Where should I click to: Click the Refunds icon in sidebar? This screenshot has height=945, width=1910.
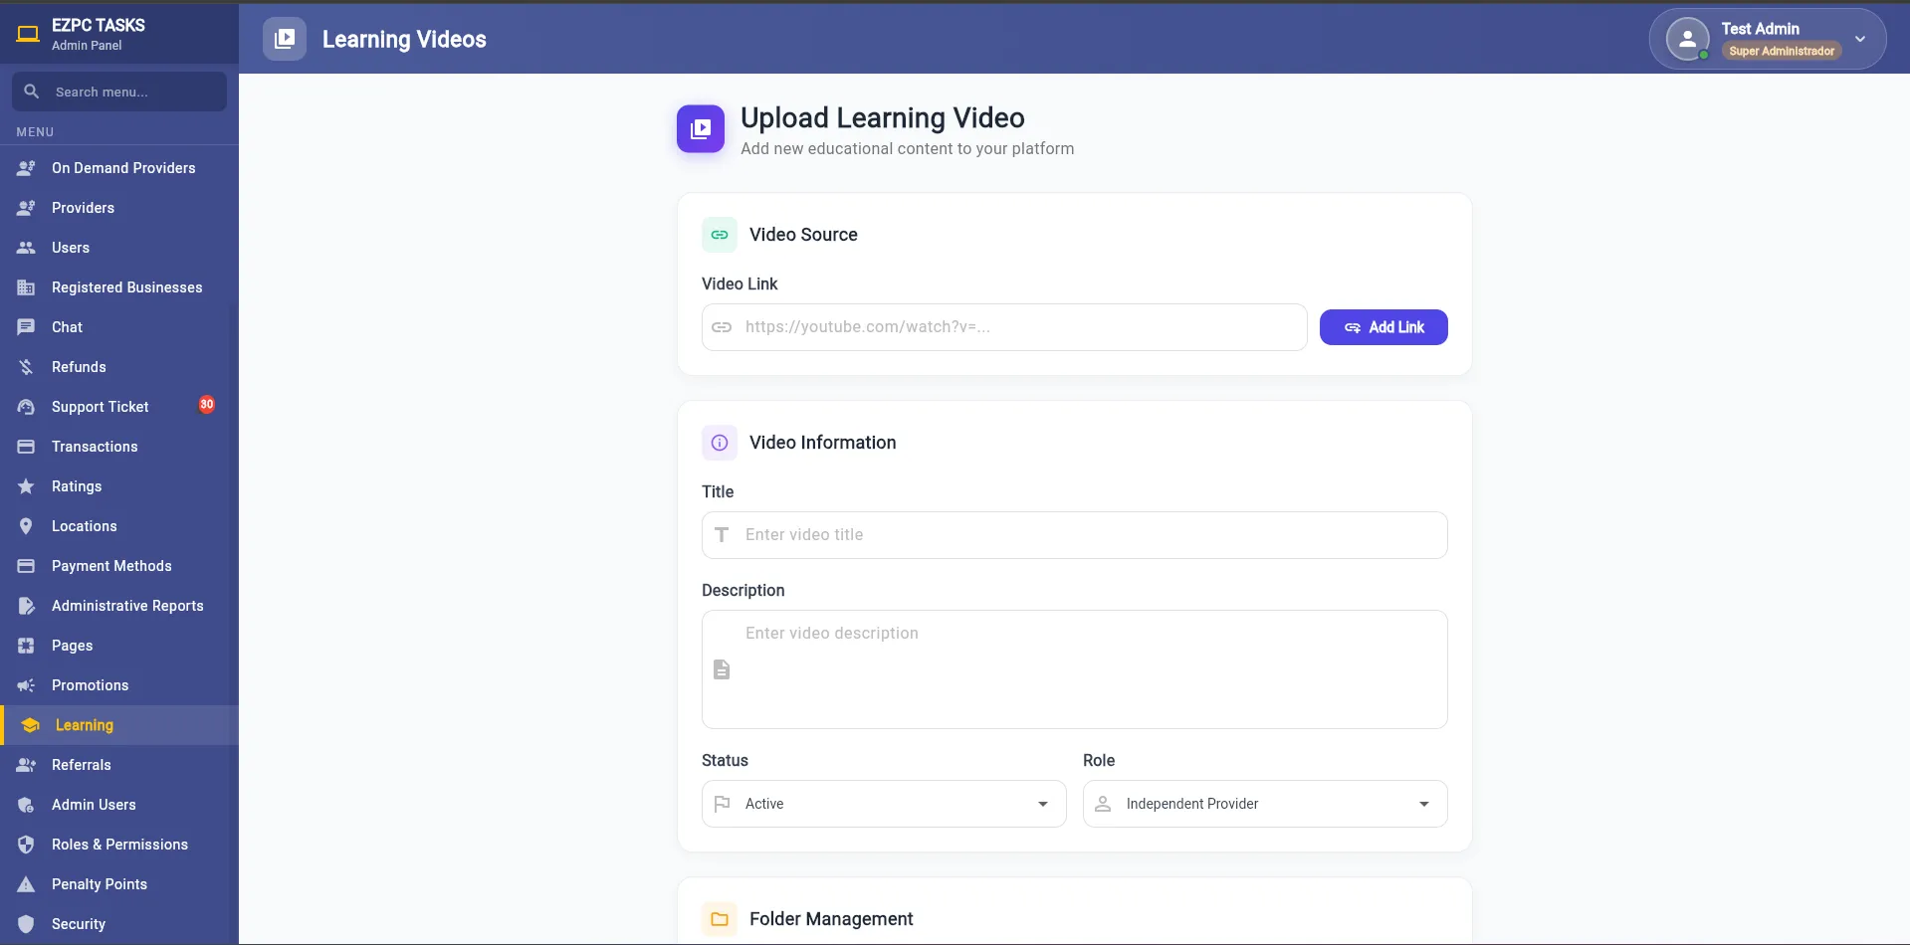(26, 367)
